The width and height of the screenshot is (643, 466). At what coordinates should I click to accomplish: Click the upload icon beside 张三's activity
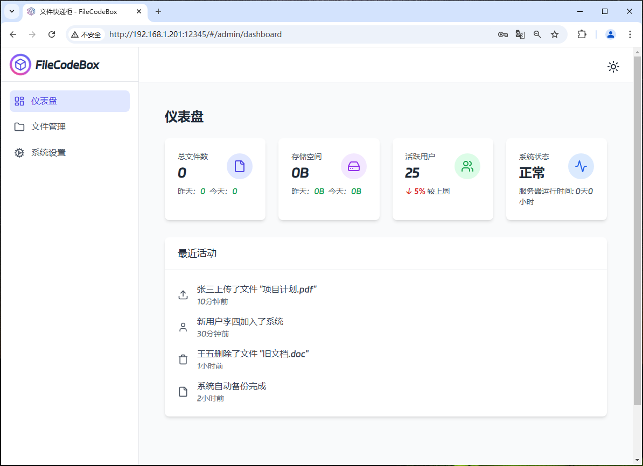click(183, 294)
